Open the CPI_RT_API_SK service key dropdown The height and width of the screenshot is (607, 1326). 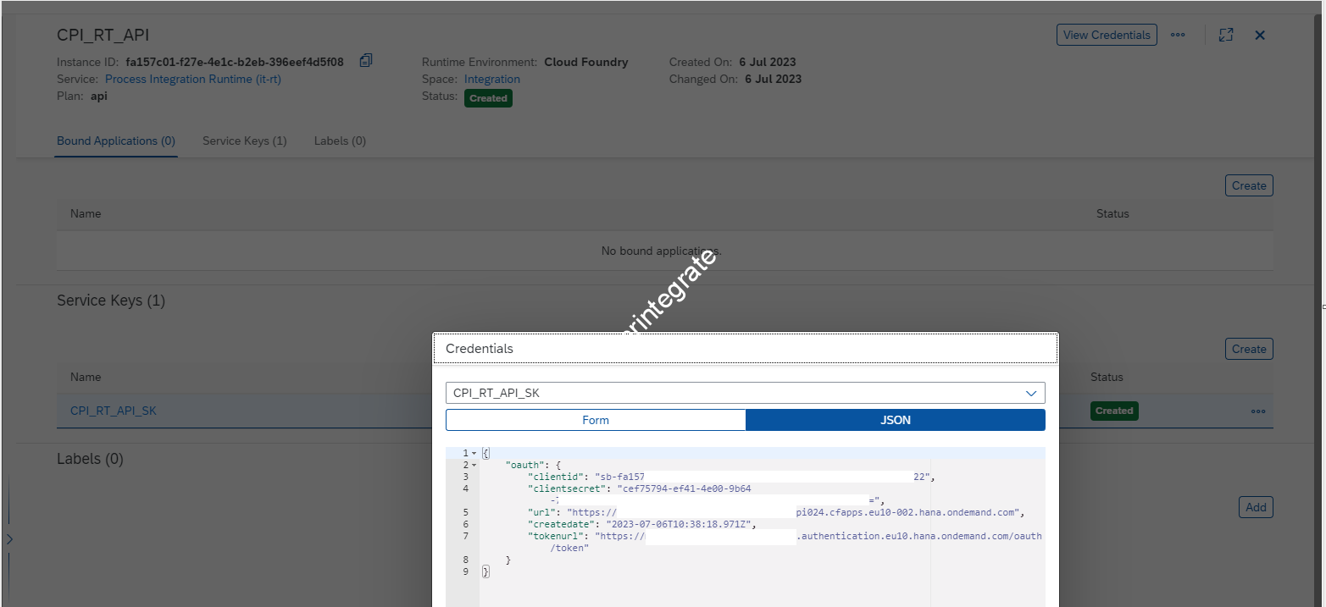1031,393
